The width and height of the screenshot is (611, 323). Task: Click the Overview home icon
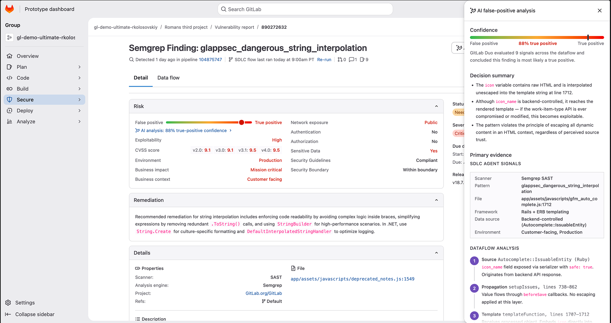[9, 56]
